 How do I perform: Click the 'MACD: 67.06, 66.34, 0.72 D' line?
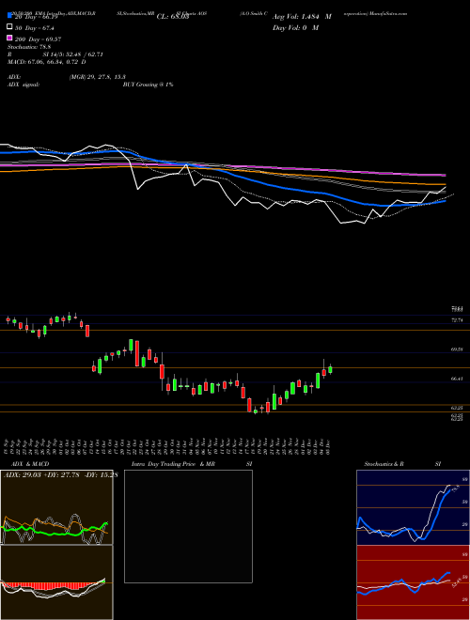47,62
